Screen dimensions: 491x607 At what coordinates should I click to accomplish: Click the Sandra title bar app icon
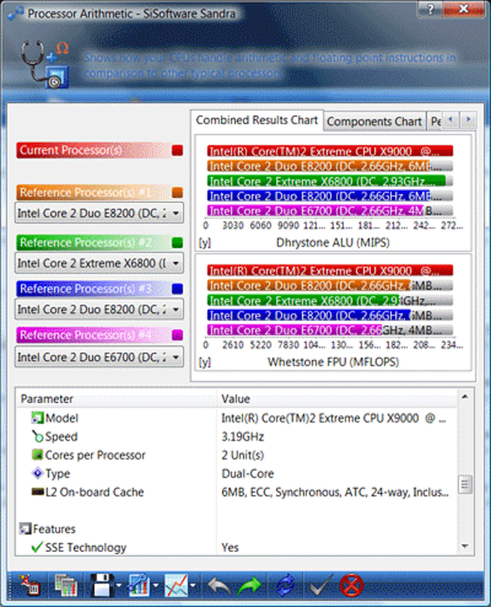[16, 13]
